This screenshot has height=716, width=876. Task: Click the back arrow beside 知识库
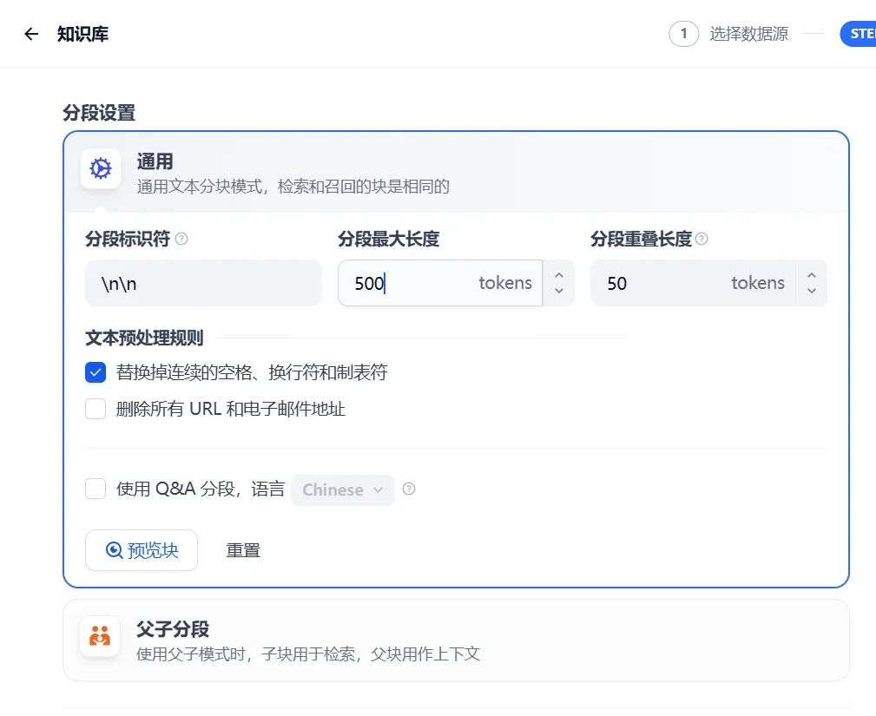click(30, 33)
